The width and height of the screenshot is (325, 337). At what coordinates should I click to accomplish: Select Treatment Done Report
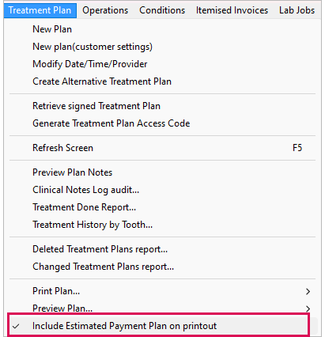point(162,207)
